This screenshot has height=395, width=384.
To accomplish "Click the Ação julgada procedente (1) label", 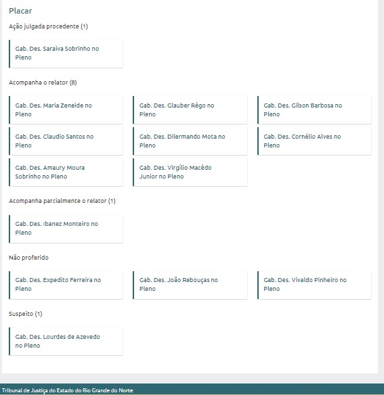I will (x=49, y=26).
